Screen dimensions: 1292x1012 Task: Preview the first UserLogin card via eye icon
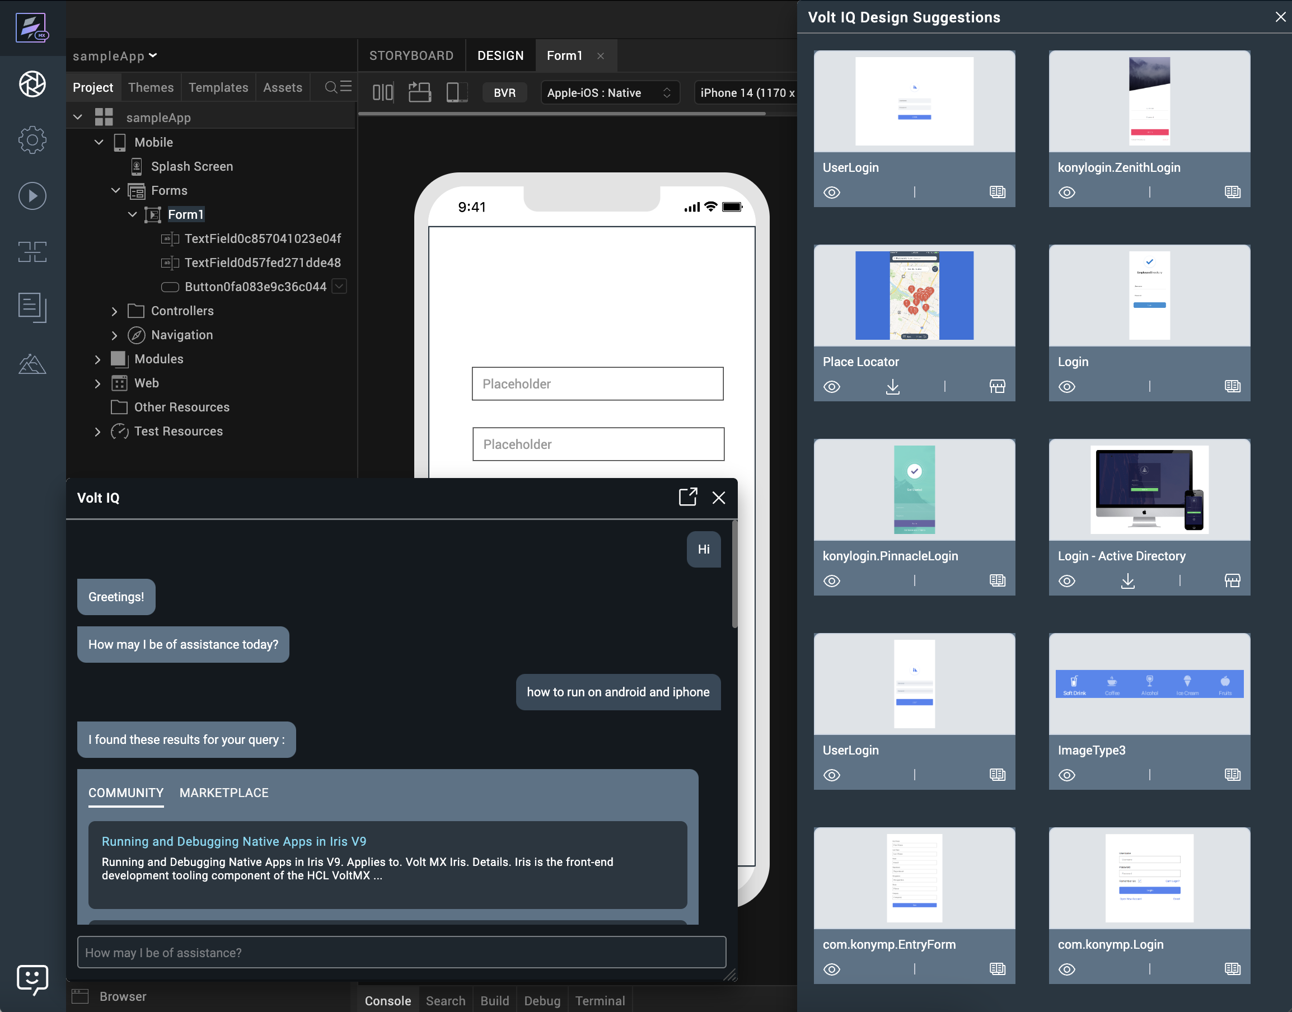pyautogui.click(x=831, y=193)
